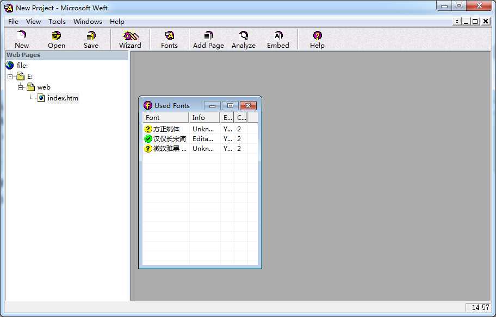Minimize the Used Fonts window
496x317 pixels.
tap(212, 105)
